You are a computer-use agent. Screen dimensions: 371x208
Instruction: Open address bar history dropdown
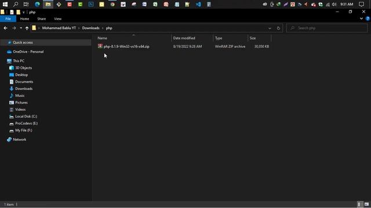coord(270,28)
